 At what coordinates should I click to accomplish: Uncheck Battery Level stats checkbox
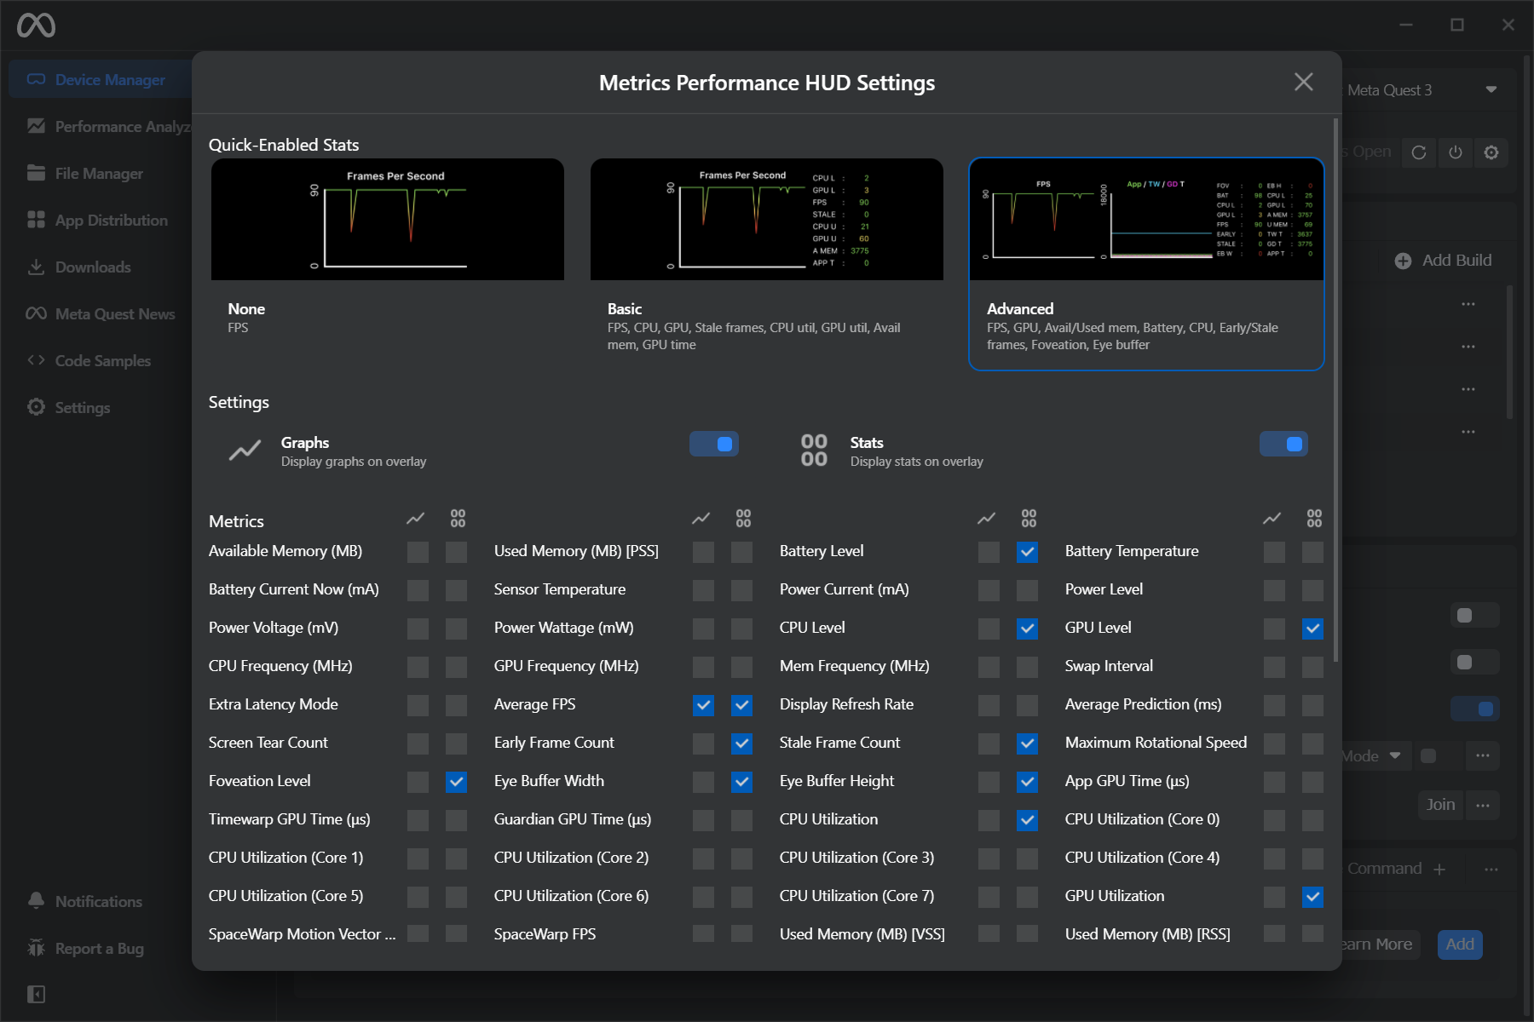pos(1028,552)
